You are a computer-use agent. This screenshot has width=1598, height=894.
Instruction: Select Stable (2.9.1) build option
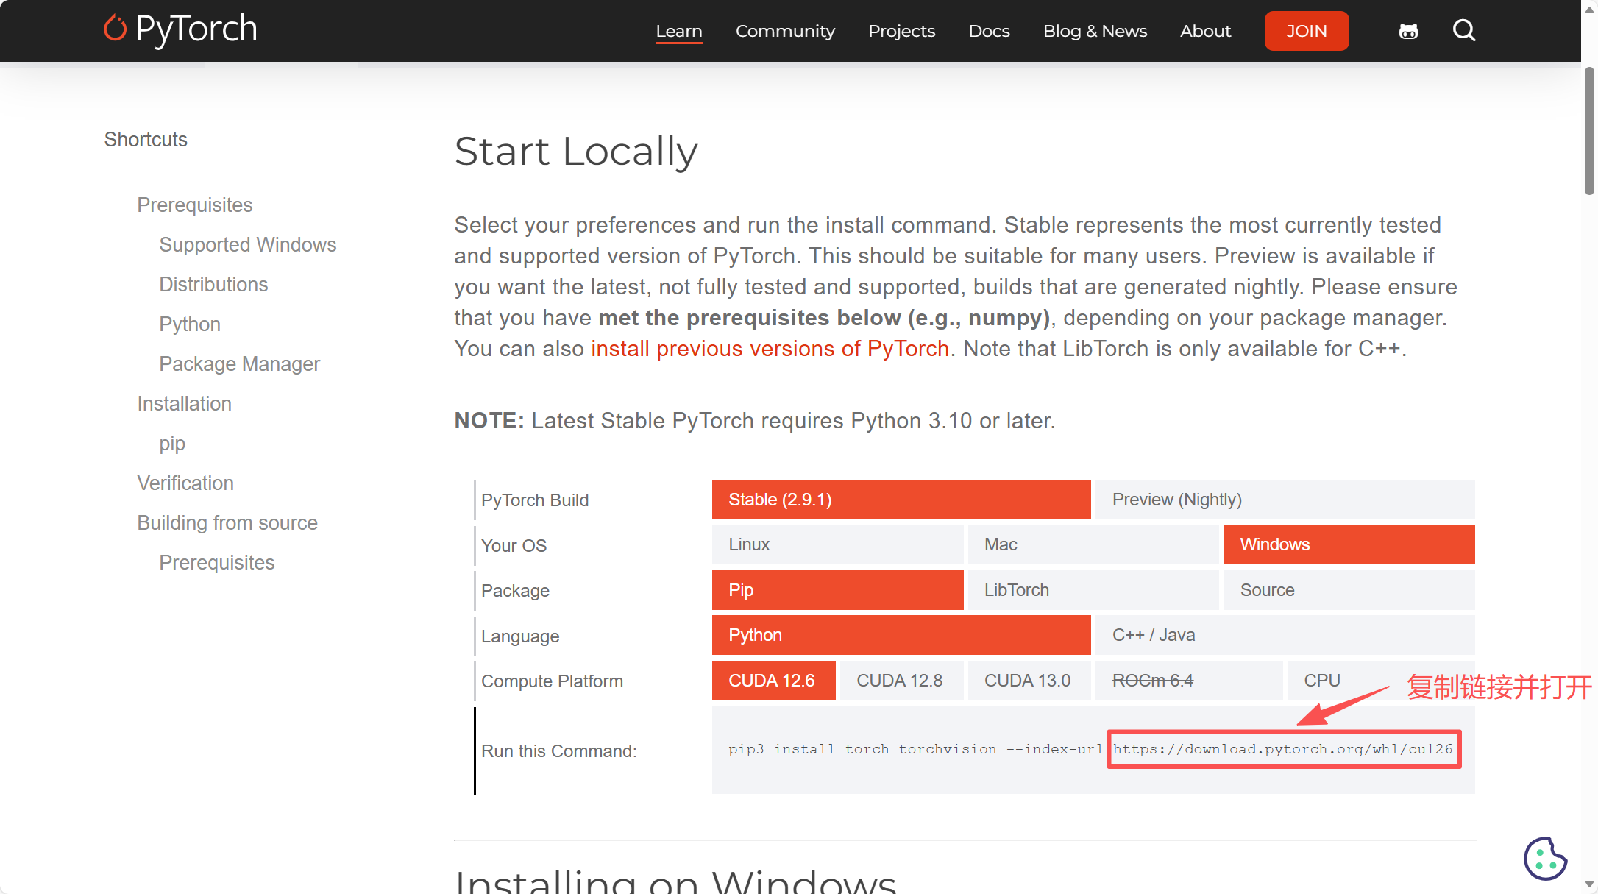[901, 500]
